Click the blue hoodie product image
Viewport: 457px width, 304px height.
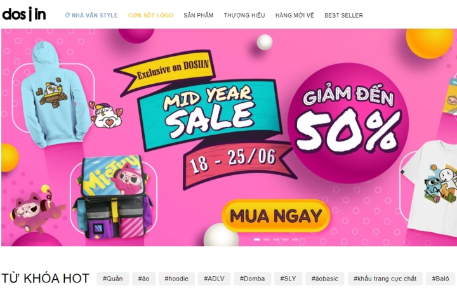tap(55, 95)
